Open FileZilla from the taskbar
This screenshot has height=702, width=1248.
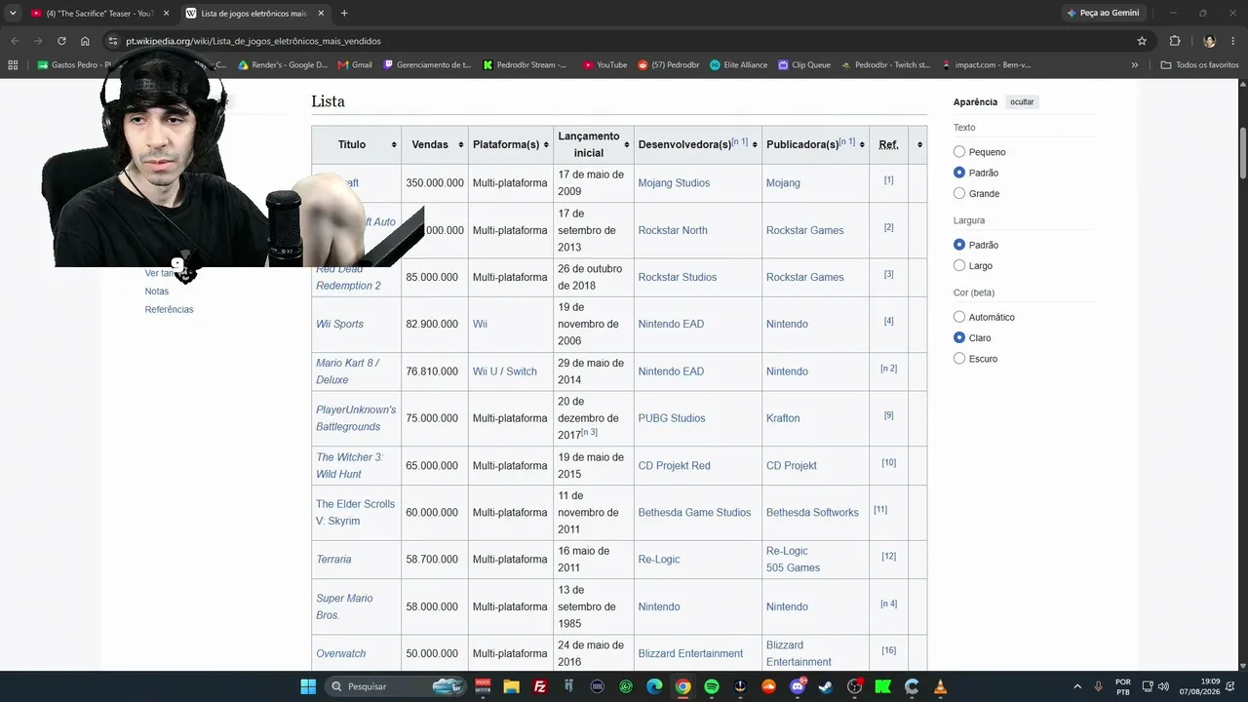[x=540, y=686]
